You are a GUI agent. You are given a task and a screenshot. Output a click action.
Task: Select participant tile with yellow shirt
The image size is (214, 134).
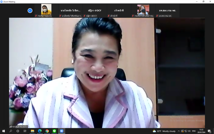pyautogui.click(x=46, y=10)
